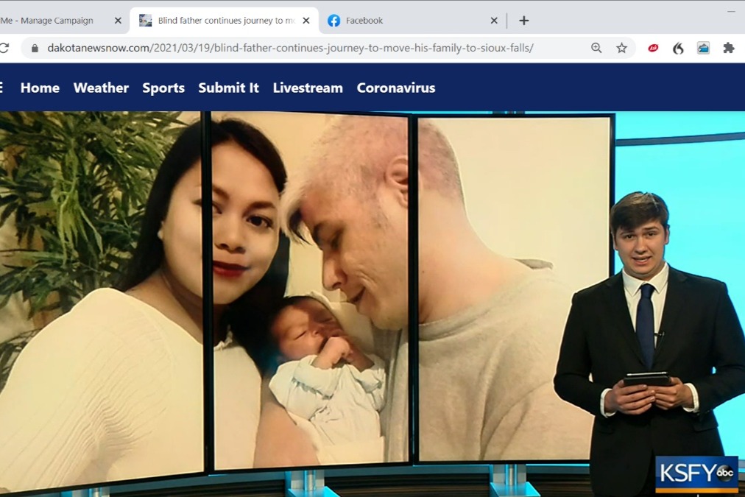Select the Blind father continues journey tab

point(224,21)
